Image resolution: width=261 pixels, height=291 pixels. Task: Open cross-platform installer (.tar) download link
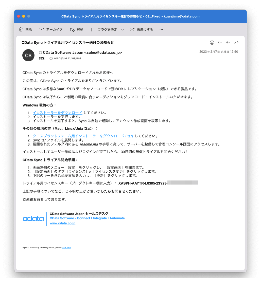click(83, 136)
